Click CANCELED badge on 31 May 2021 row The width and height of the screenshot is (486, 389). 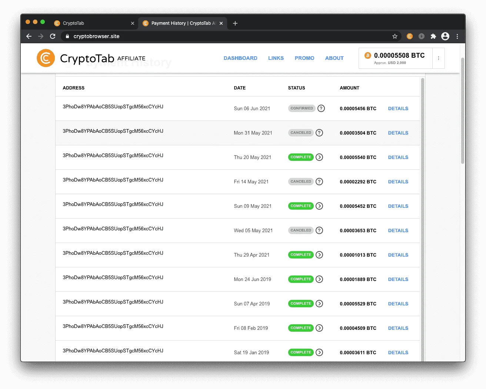(x=301, y=133)
